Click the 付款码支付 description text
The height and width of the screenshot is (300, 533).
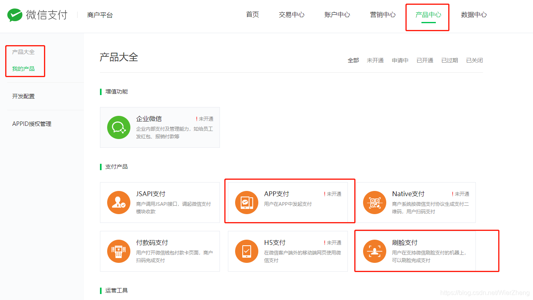(175, 256)
